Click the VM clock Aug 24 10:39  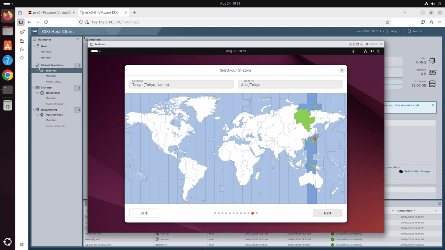coord(236,51)
